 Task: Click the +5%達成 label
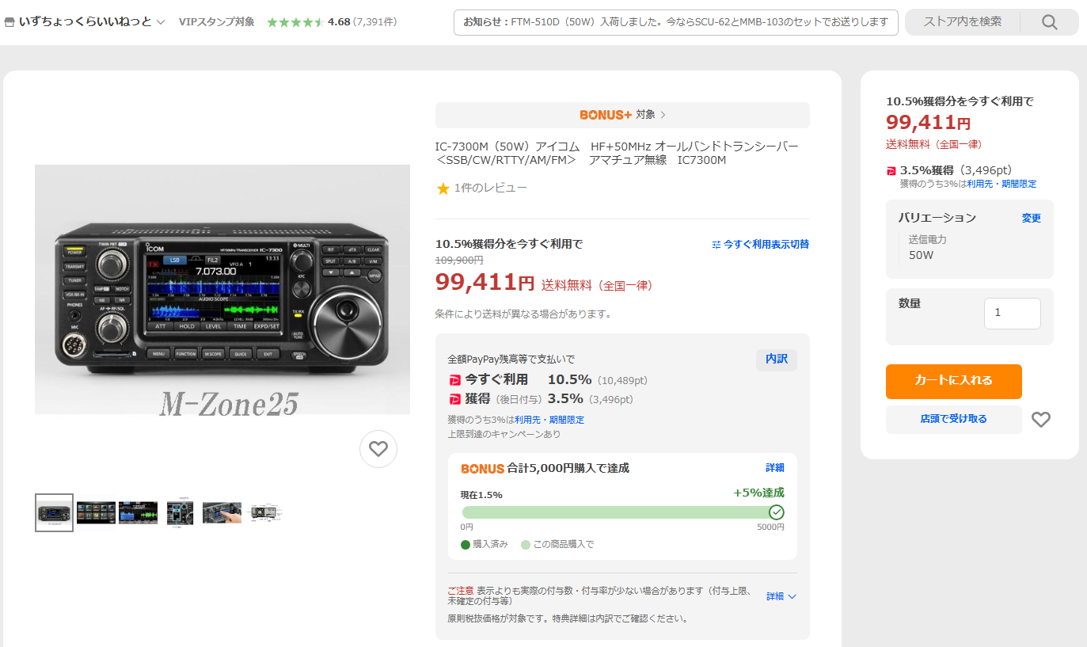(758, 493)
